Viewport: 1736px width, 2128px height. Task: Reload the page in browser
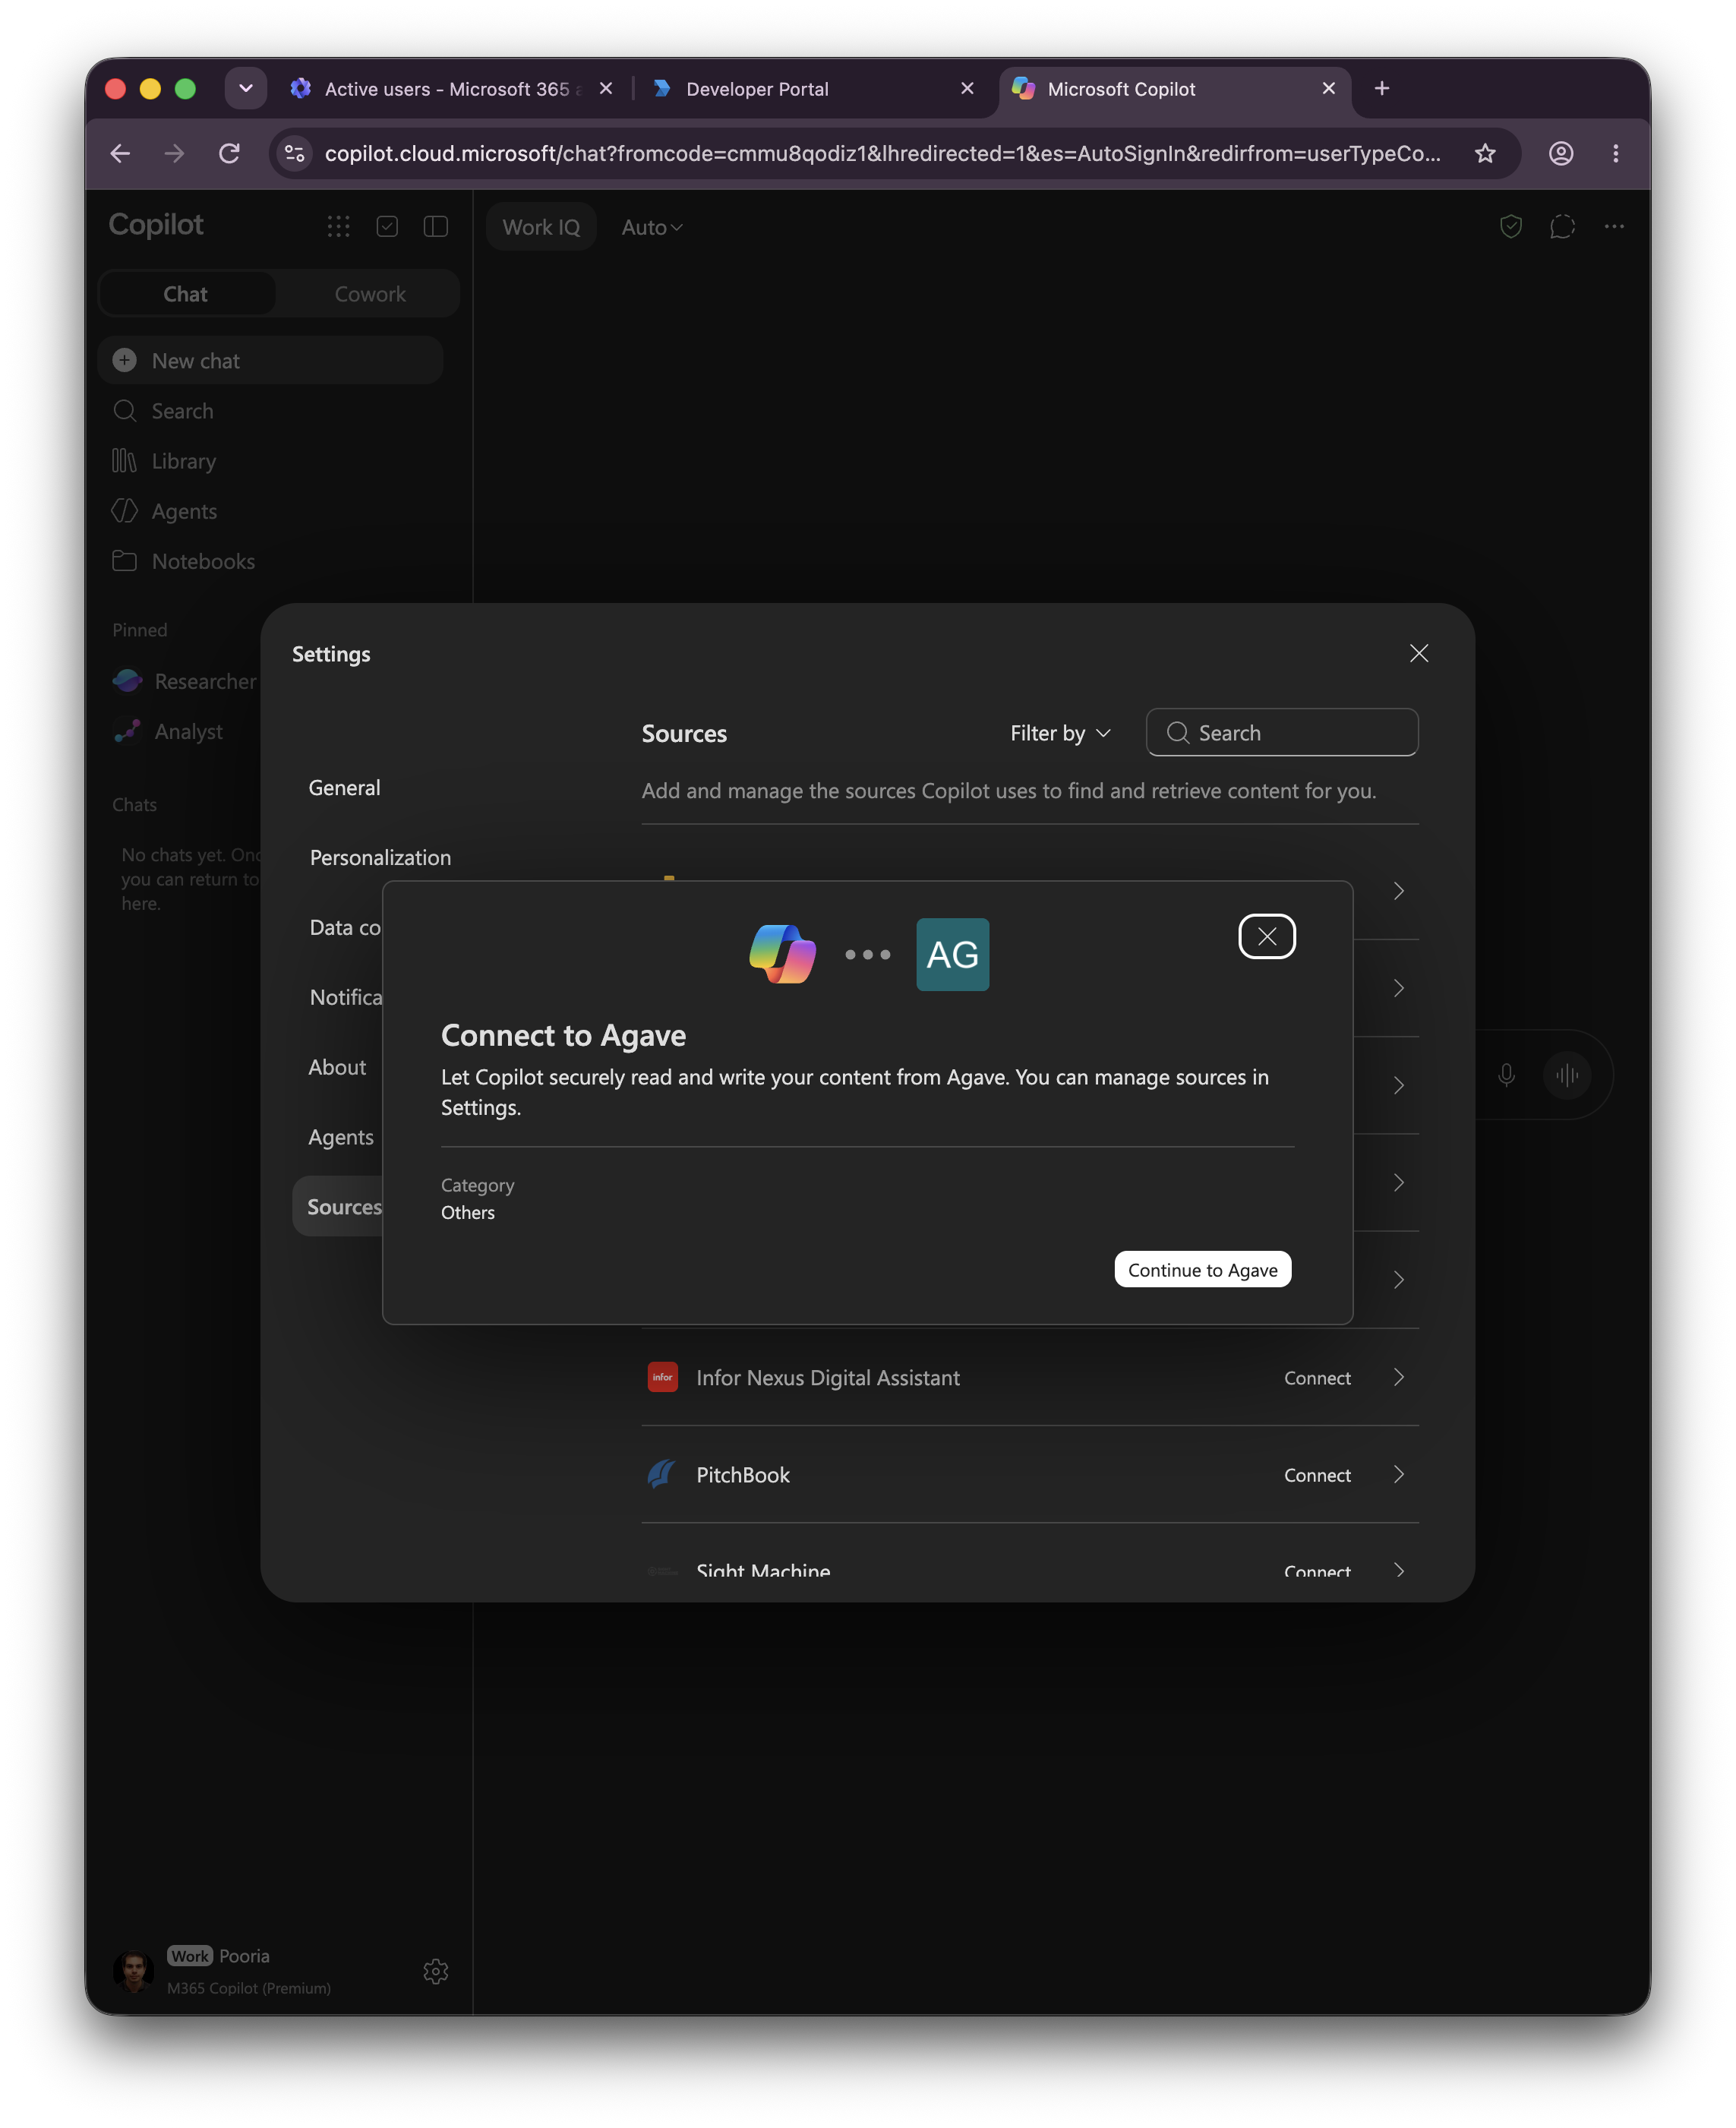pyautogui.click(x=229, y=153)
